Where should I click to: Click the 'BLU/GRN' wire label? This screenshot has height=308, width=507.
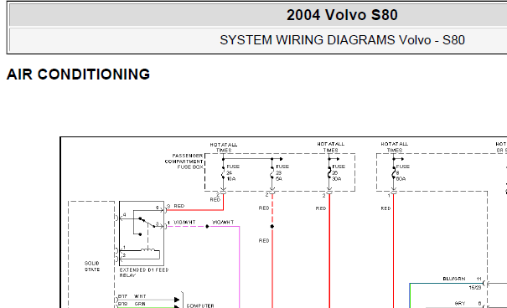coord(454,279)
